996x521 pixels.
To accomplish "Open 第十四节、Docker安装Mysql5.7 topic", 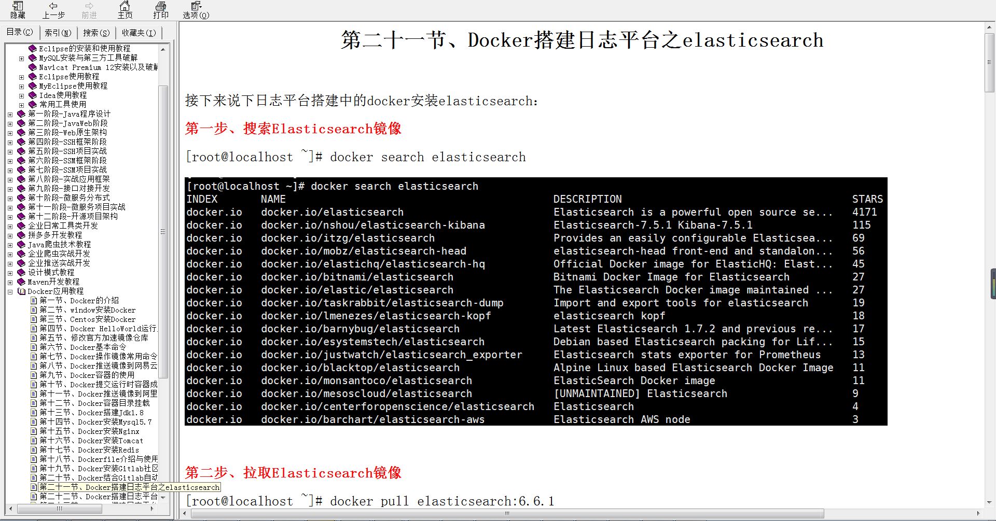I will pyautogui.click(x=96, y=422).
